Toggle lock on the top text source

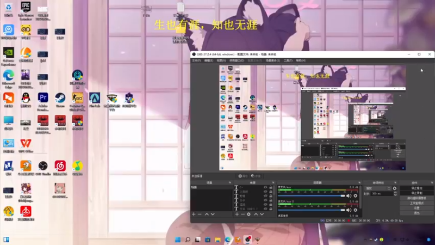click(271, 187)
